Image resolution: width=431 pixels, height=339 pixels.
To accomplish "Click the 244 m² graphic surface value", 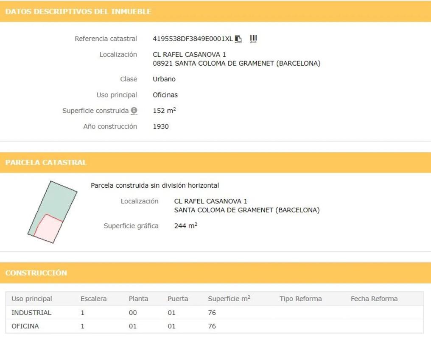I will 185,226.
